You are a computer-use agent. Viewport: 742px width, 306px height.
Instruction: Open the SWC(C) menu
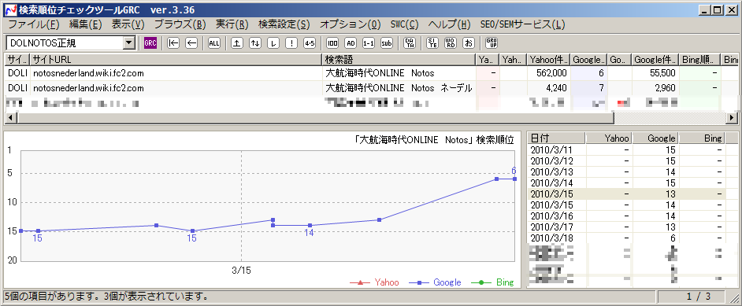coord(405,24)
